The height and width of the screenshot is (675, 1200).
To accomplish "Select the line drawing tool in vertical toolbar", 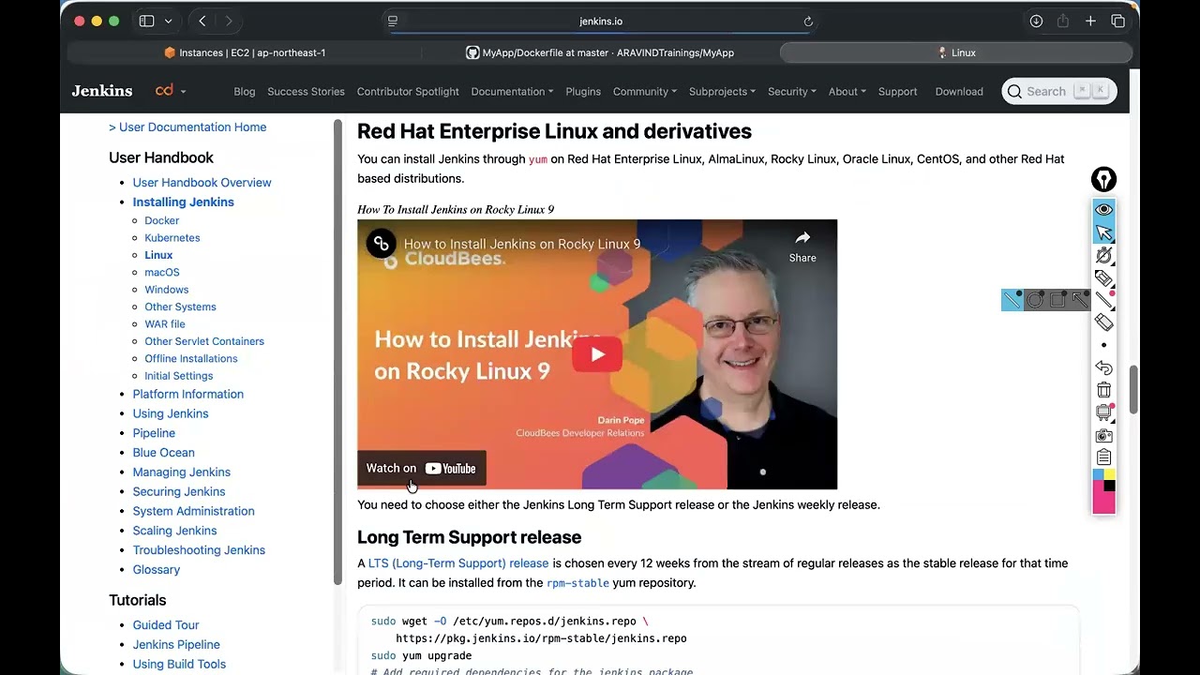I will (1103, 300).
